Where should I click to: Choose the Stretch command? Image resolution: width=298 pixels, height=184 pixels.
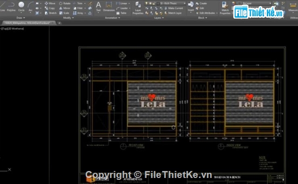click(51, 13)
